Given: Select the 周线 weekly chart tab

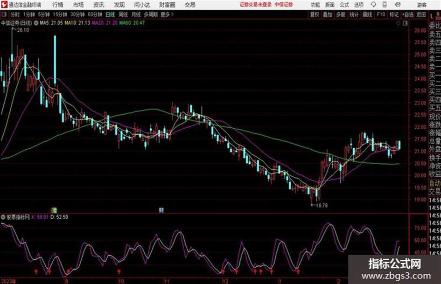Looking at the screenshot, I should (x=123, y=14).
